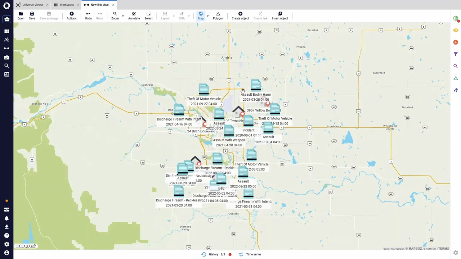Click the Rockyford map label
Image resolution: width=461 pixels, height=259 pixels.
pos(379,73)
